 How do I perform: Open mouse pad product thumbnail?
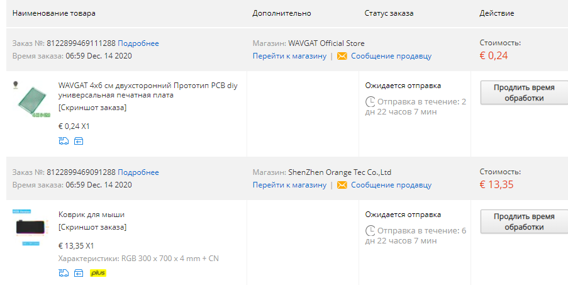click(30, 227)
